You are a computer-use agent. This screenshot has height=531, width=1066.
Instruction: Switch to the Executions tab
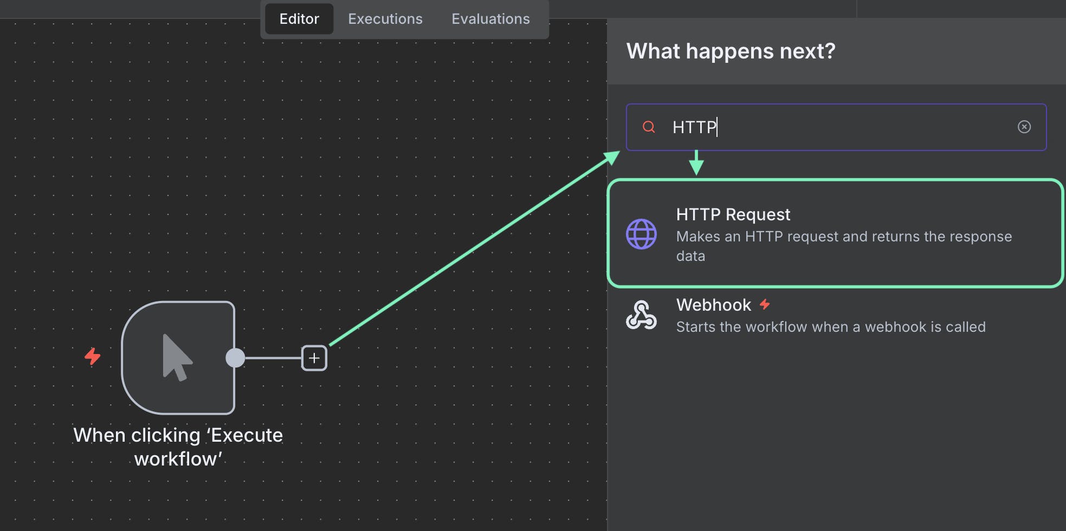point(385,18)
